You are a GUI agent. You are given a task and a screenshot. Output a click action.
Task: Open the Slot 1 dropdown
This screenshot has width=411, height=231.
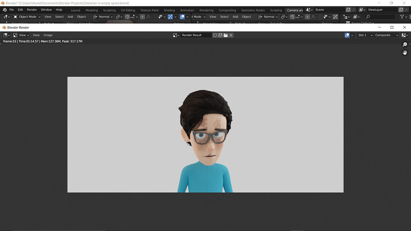pyautogui.click(x=365, y=35)
